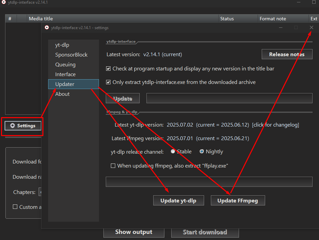Click the Ext column header
The image size is (319, 240).
click(314, 19)
